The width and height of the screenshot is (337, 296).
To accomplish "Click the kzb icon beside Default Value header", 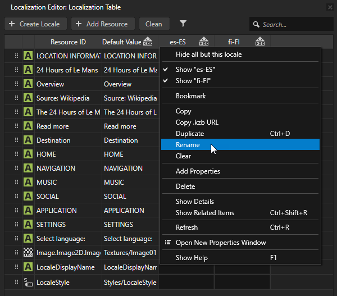I will click(148, 42).
